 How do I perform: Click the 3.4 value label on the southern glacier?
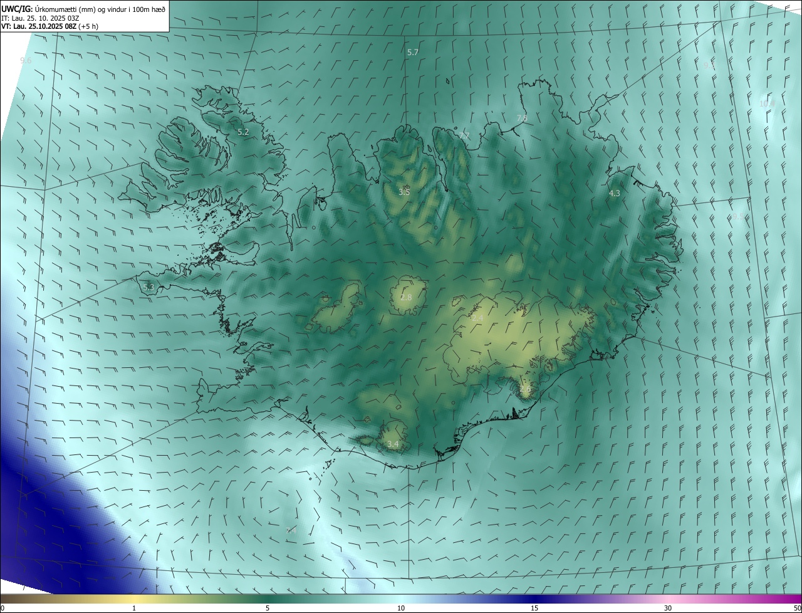pos(393,444)
